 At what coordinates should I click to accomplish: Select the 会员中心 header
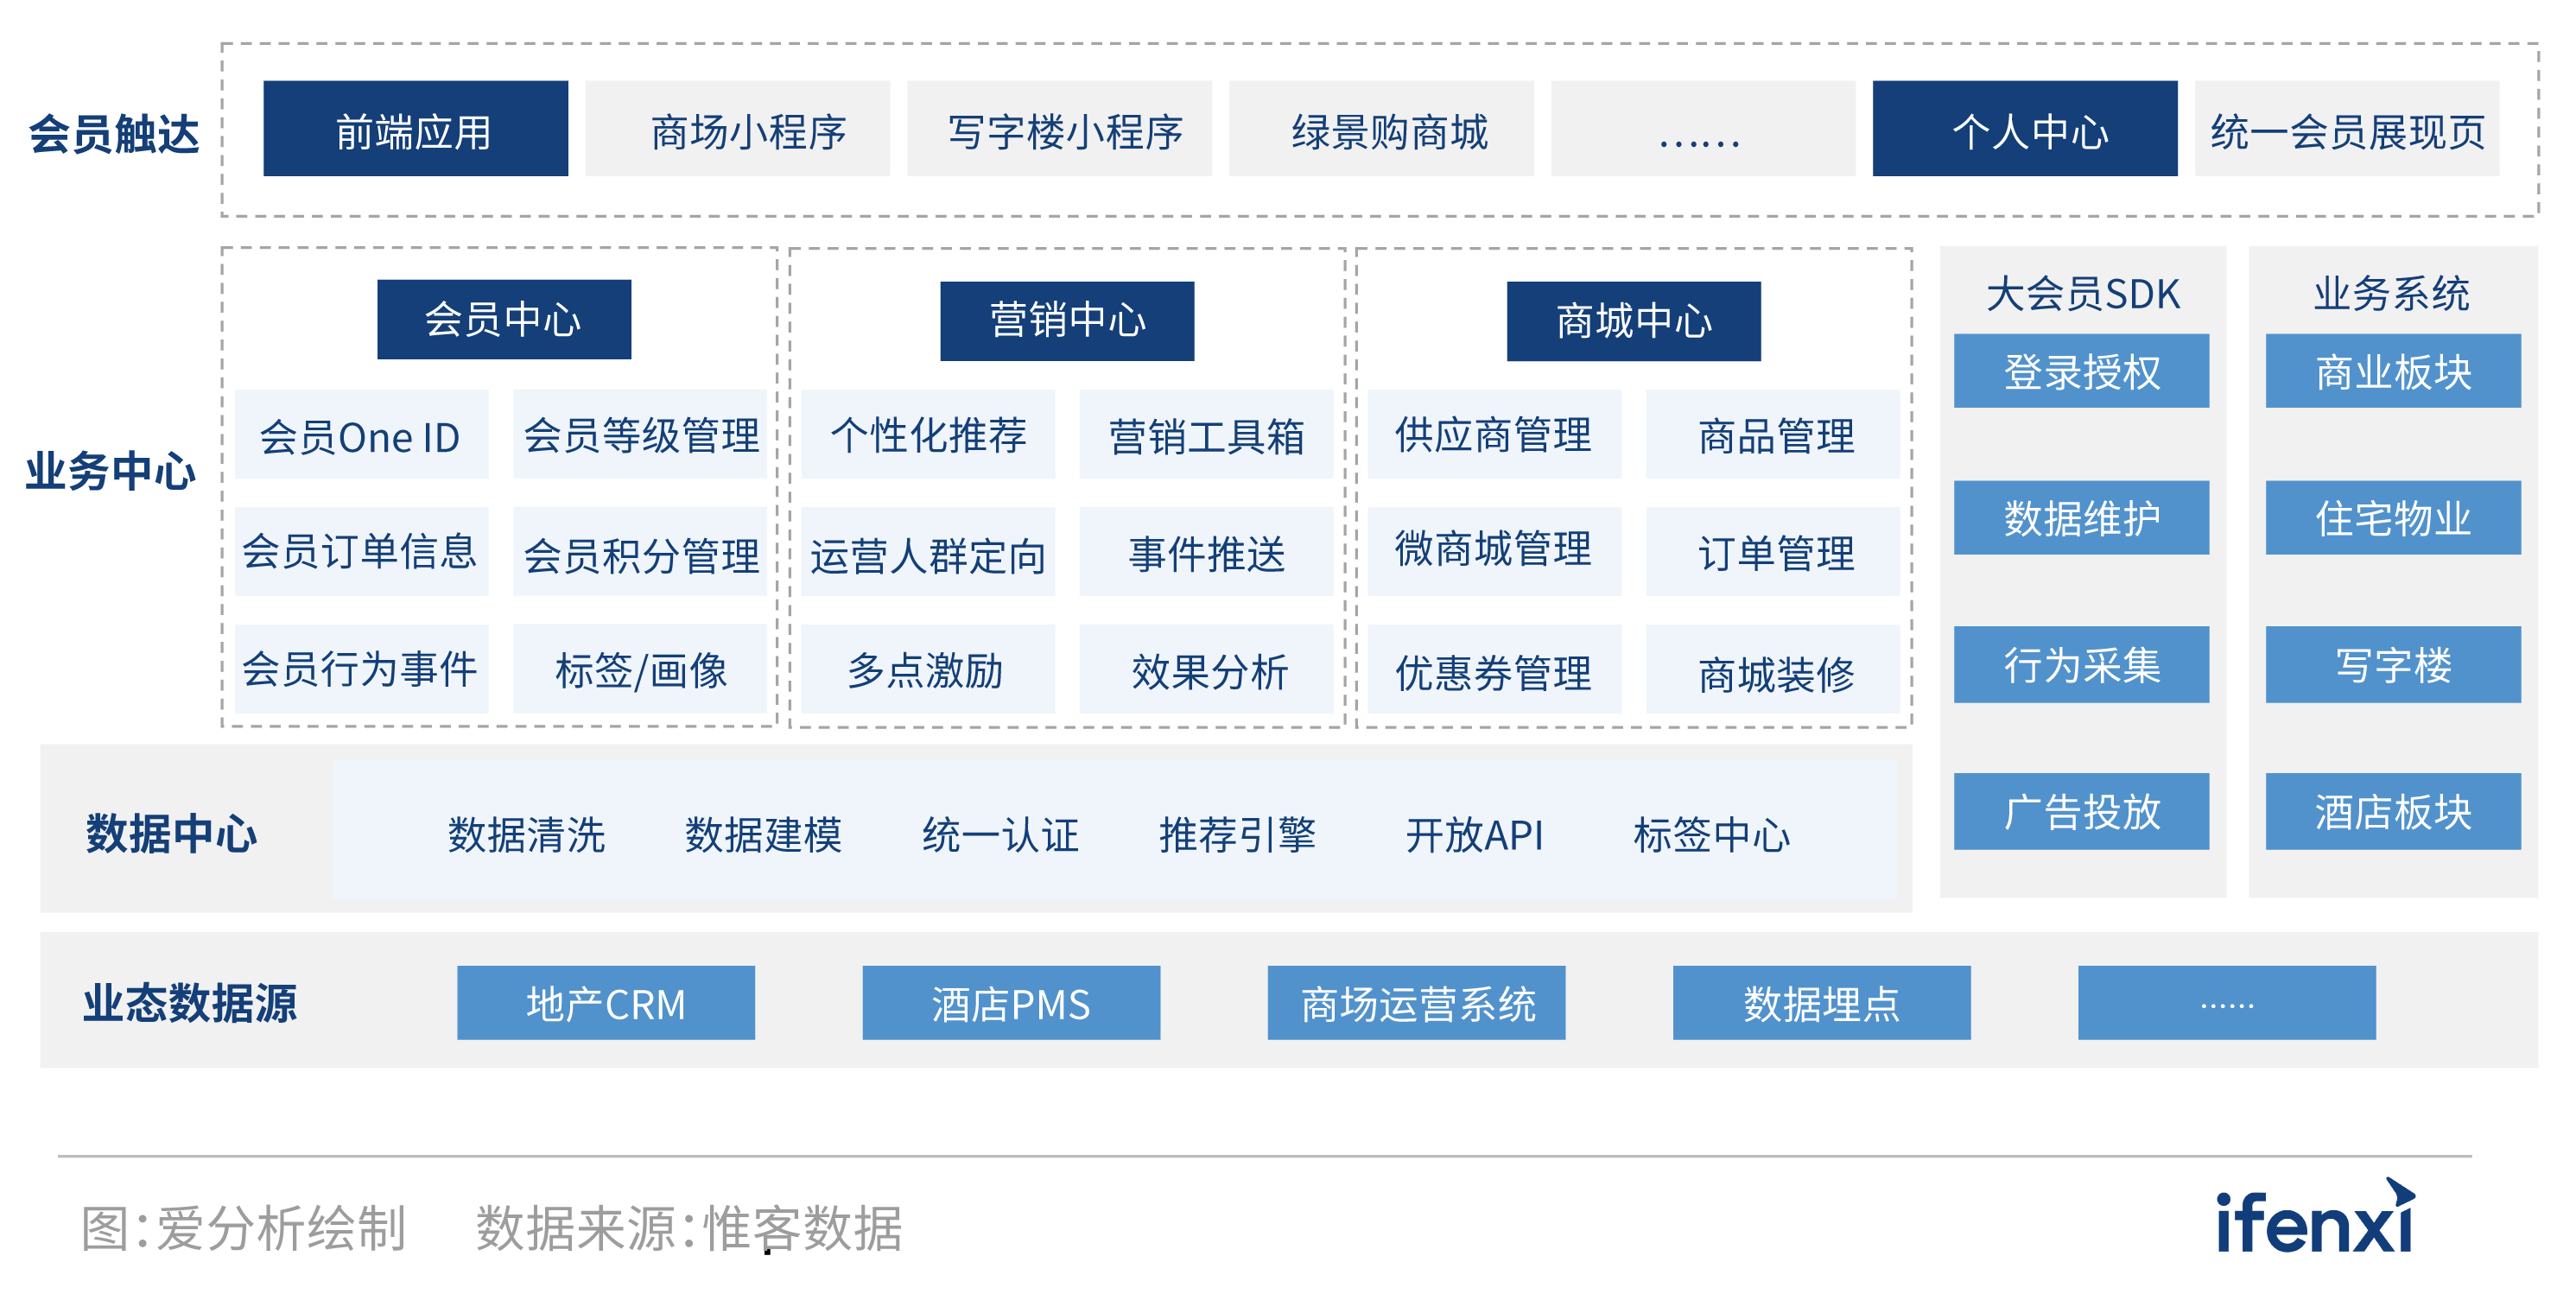[x=503, y=320]
